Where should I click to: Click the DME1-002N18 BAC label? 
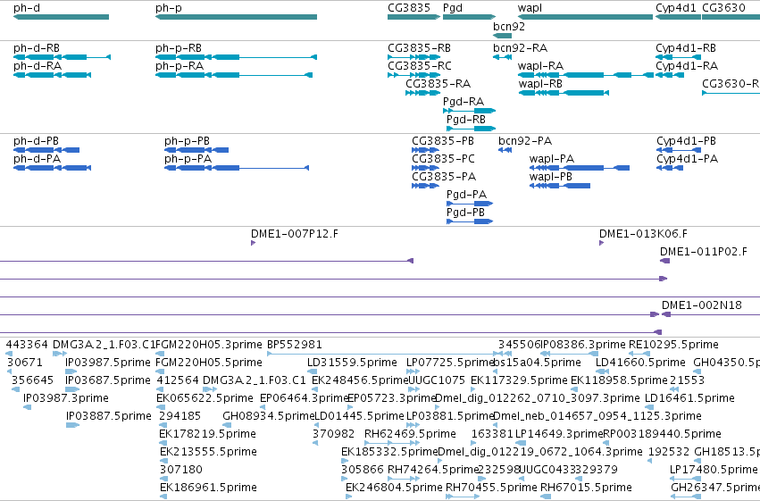click(x=702, y=305)
